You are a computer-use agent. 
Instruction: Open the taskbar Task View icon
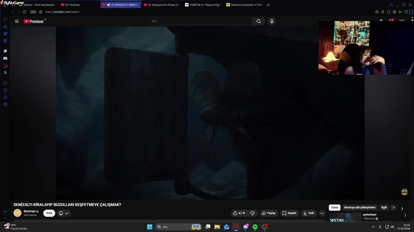tap(208, 227)
